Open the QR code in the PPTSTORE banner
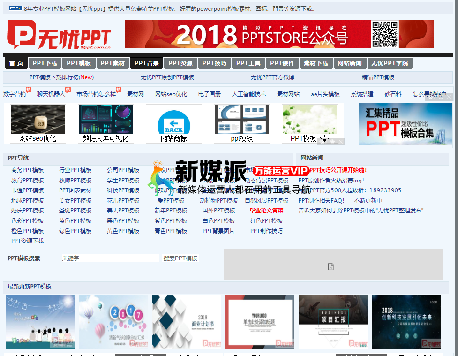The width and height of the screenshot is (458, 356). coord(385,34)
